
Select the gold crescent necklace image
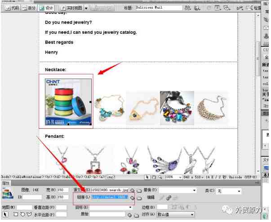coord(212,108)
